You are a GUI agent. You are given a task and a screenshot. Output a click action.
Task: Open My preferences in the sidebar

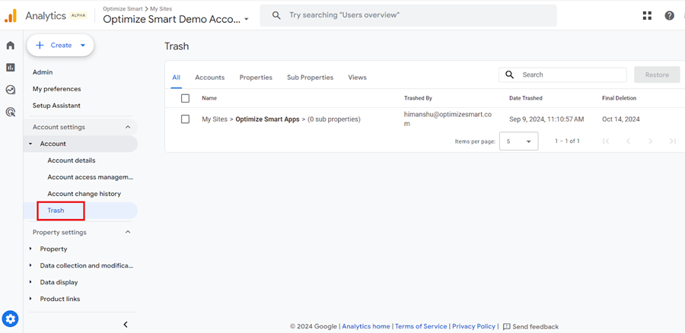pyautogui.click(x=57, y=89)
